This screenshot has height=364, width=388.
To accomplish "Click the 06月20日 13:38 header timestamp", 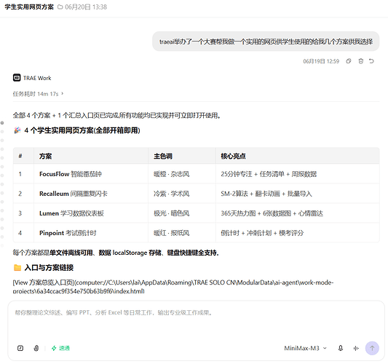I will pos(86,7).
